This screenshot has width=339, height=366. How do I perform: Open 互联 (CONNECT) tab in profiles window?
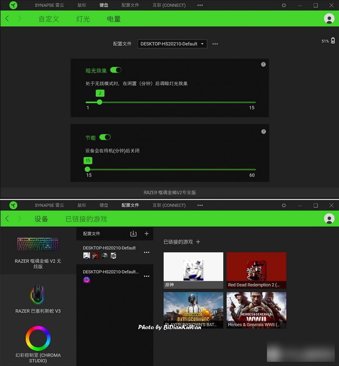[x=169, y=205]
